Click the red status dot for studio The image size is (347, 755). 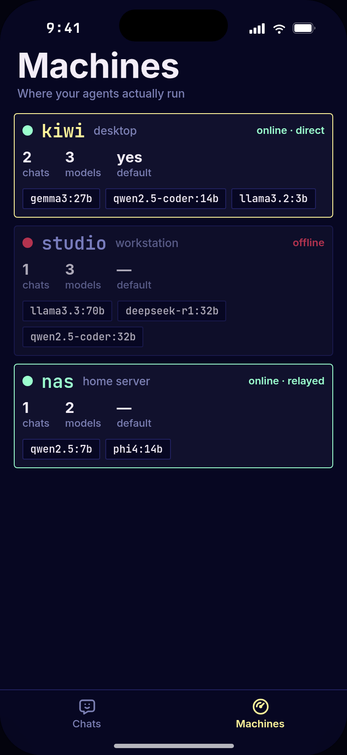click(x=28, y=243)
